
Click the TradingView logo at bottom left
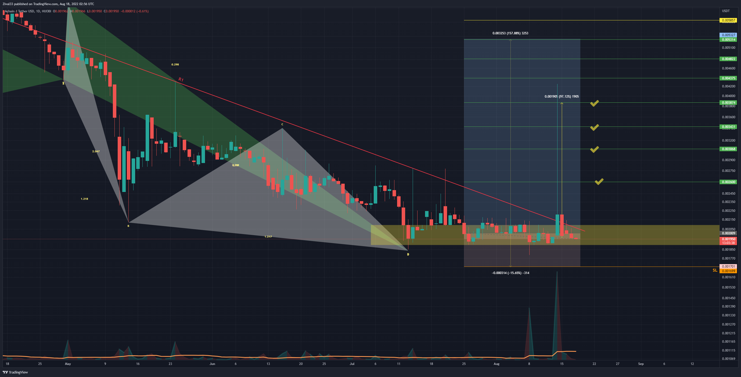16,372
